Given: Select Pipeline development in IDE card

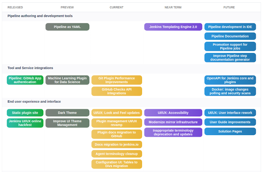Looking at the screenshot, I should click(230, 27).
